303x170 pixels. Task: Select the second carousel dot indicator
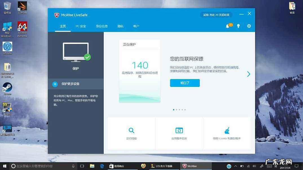coord(176,110)
